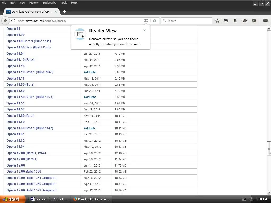Open Firefox hamburger menu

tap(265, 21)
